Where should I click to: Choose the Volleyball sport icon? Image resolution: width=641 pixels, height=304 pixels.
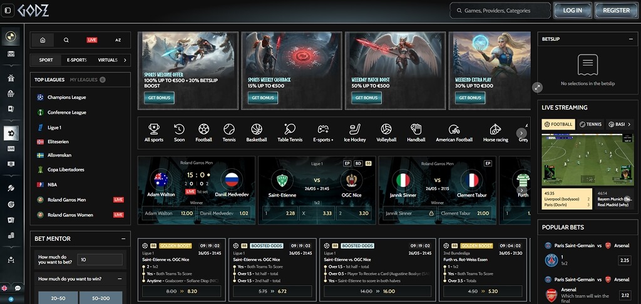click(x=386, y=129)
